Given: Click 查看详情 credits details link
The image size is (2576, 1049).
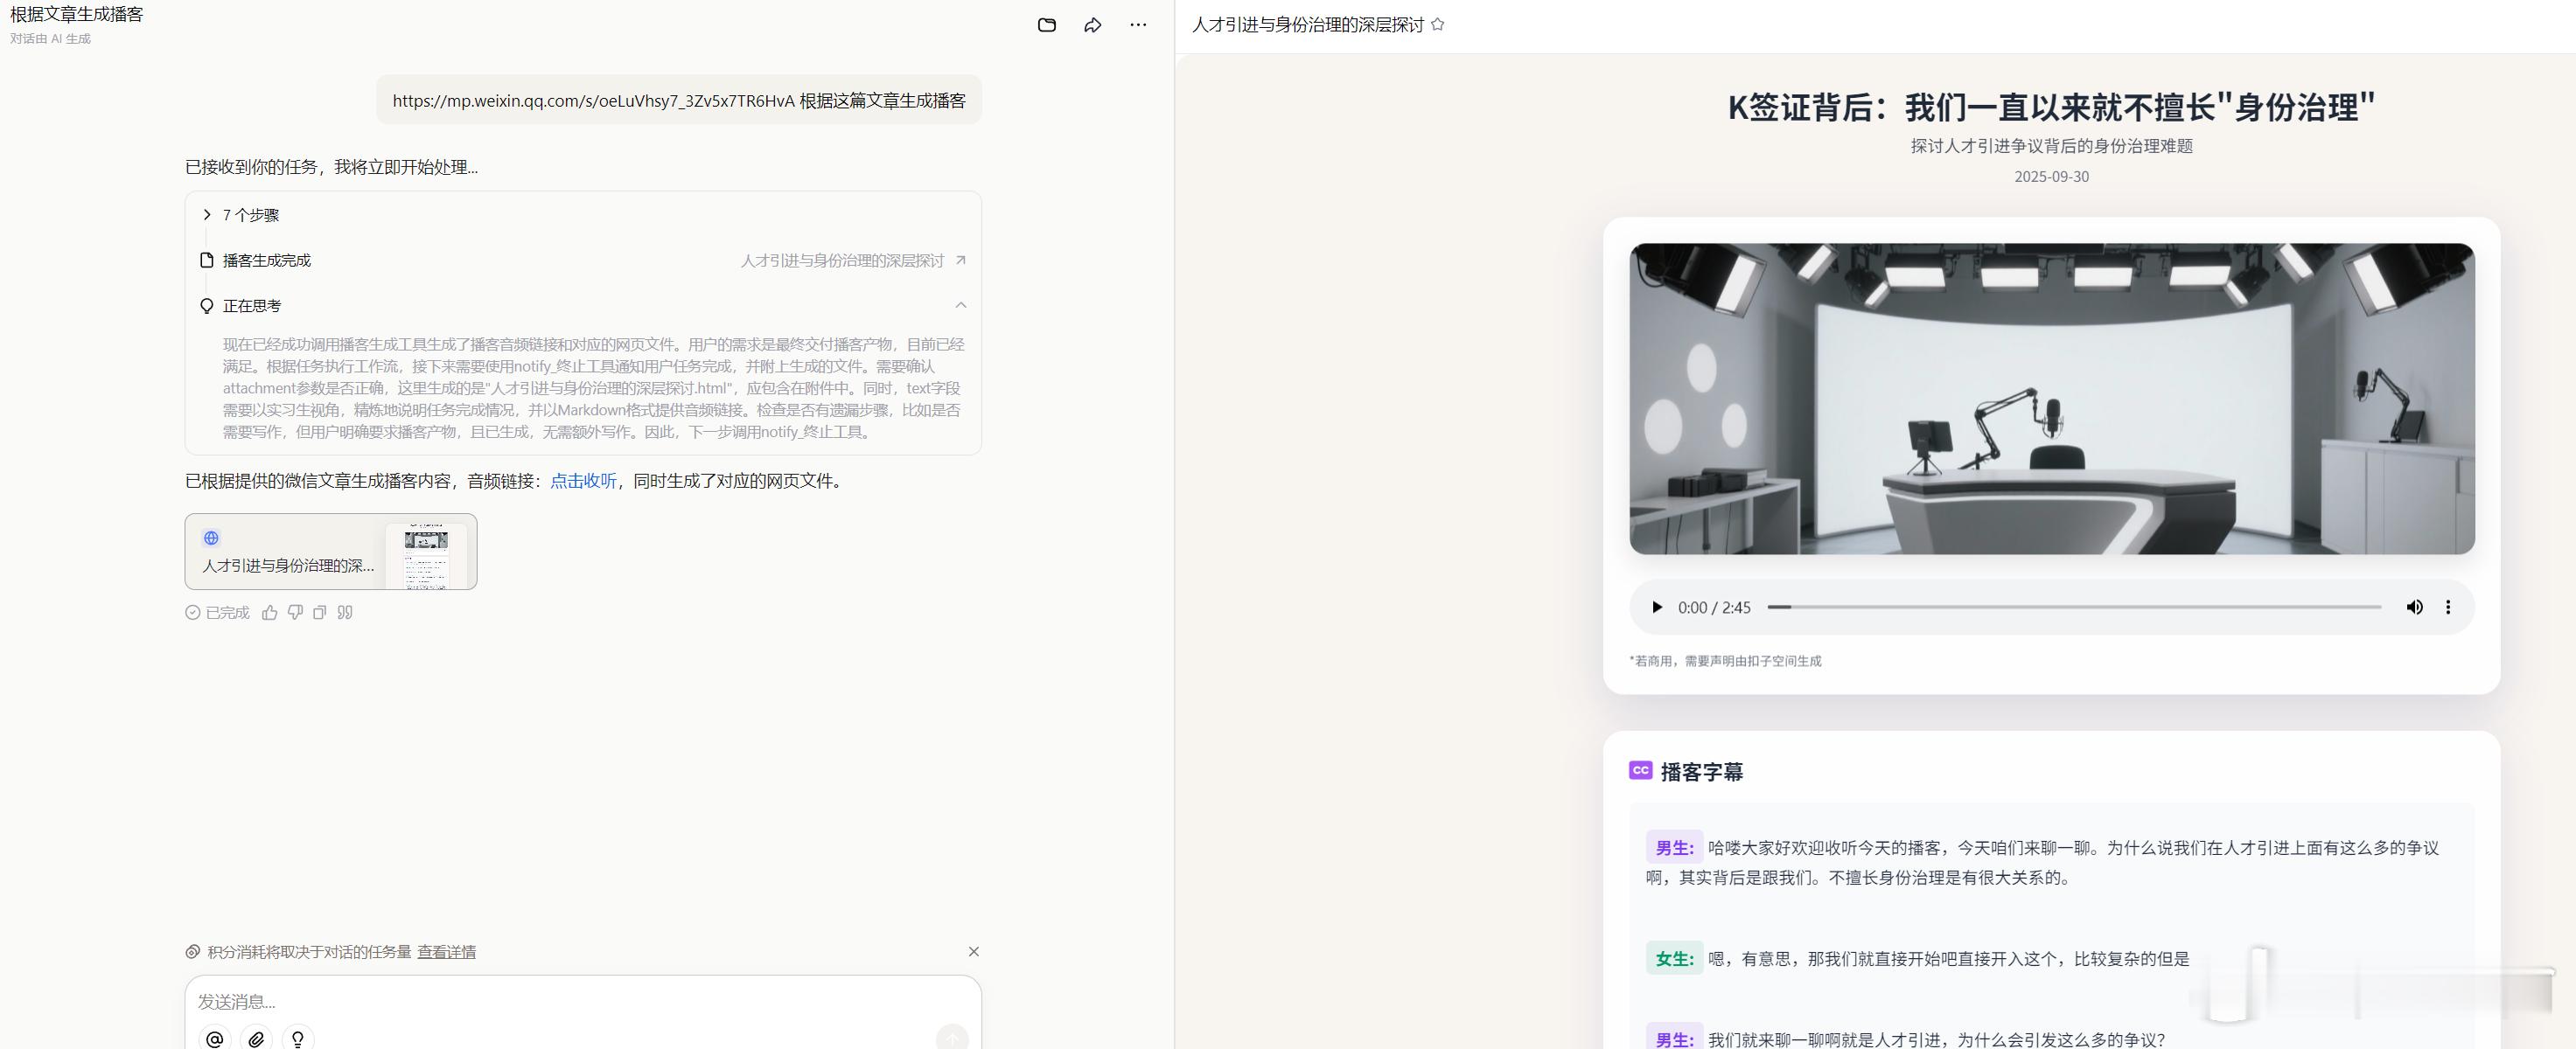Looking at the screenshot, I should tap(446, 952).
